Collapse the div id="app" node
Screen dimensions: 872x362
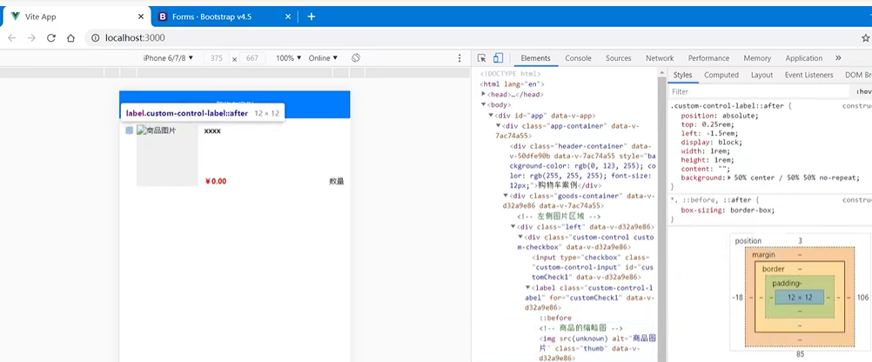pyautogui.click(x=491, y=116)
